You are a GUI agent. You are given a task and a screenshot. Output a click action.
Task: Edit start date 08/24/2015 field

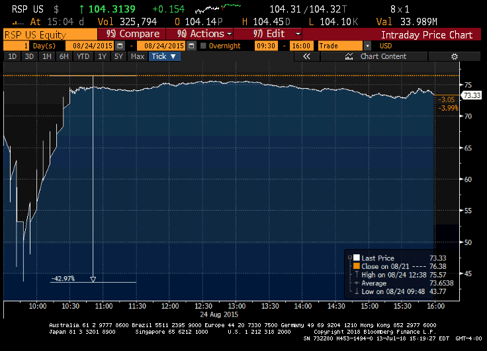(x=90, y=46)
